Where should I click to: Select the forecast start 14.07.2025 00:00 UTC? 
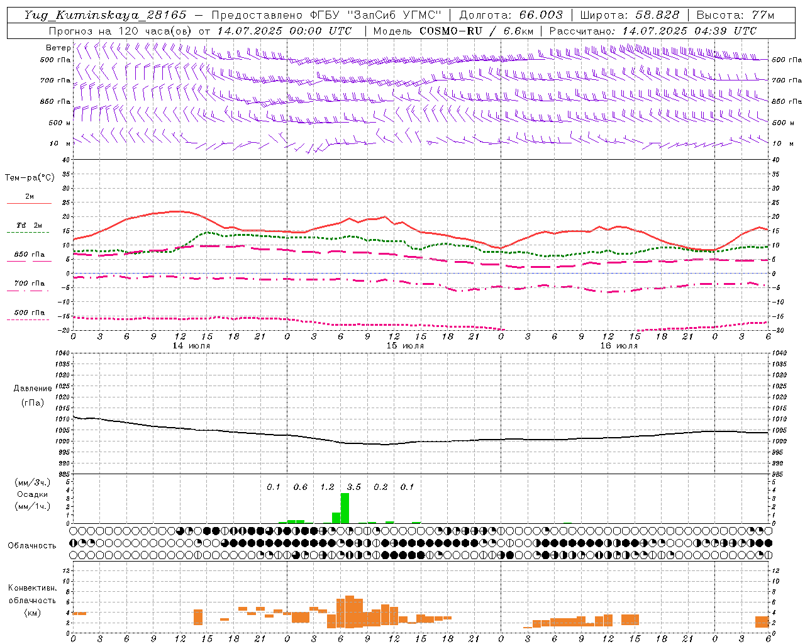(x=284, y=31)
